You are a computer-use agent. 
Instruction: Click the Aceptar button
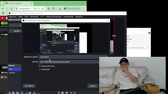[x=93, y=86]
